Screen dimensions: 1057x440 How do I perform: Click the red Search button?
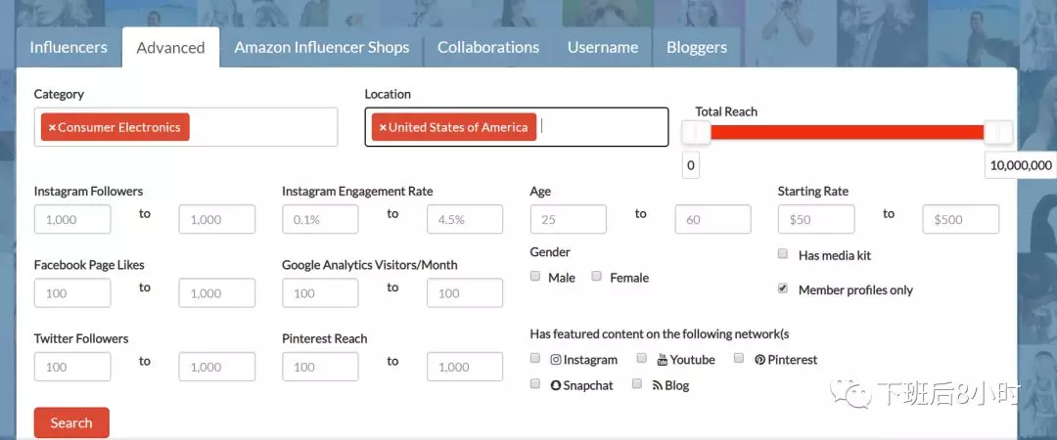click(x=71, y=422)
